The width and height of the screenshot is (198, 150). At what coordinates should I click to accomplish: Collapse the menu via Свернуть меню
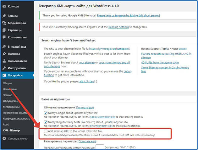click(x=17, y=138)
